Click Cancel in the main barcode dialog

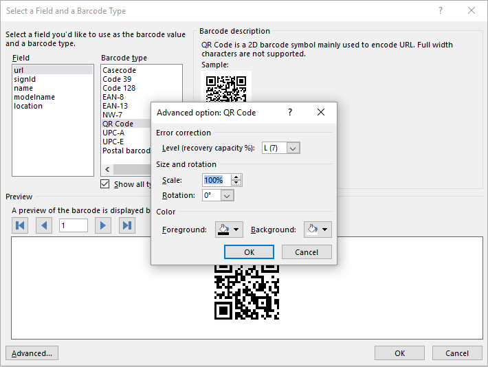click(457, 353)
